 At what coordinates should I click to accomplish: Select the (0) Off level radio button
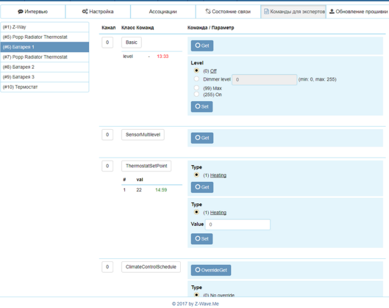(x=197, y=71)
